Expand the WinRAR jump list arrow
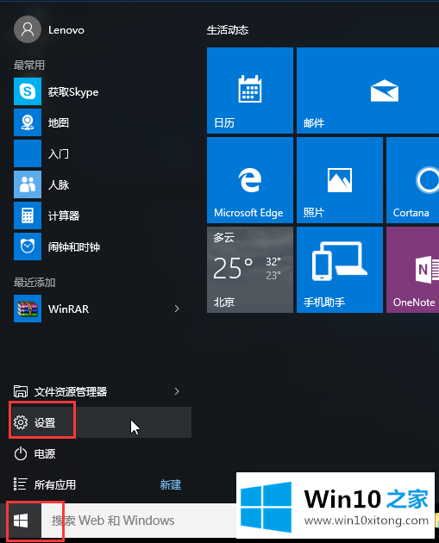The width and height of the screenshot is (439, 543). tap(177, 309)
